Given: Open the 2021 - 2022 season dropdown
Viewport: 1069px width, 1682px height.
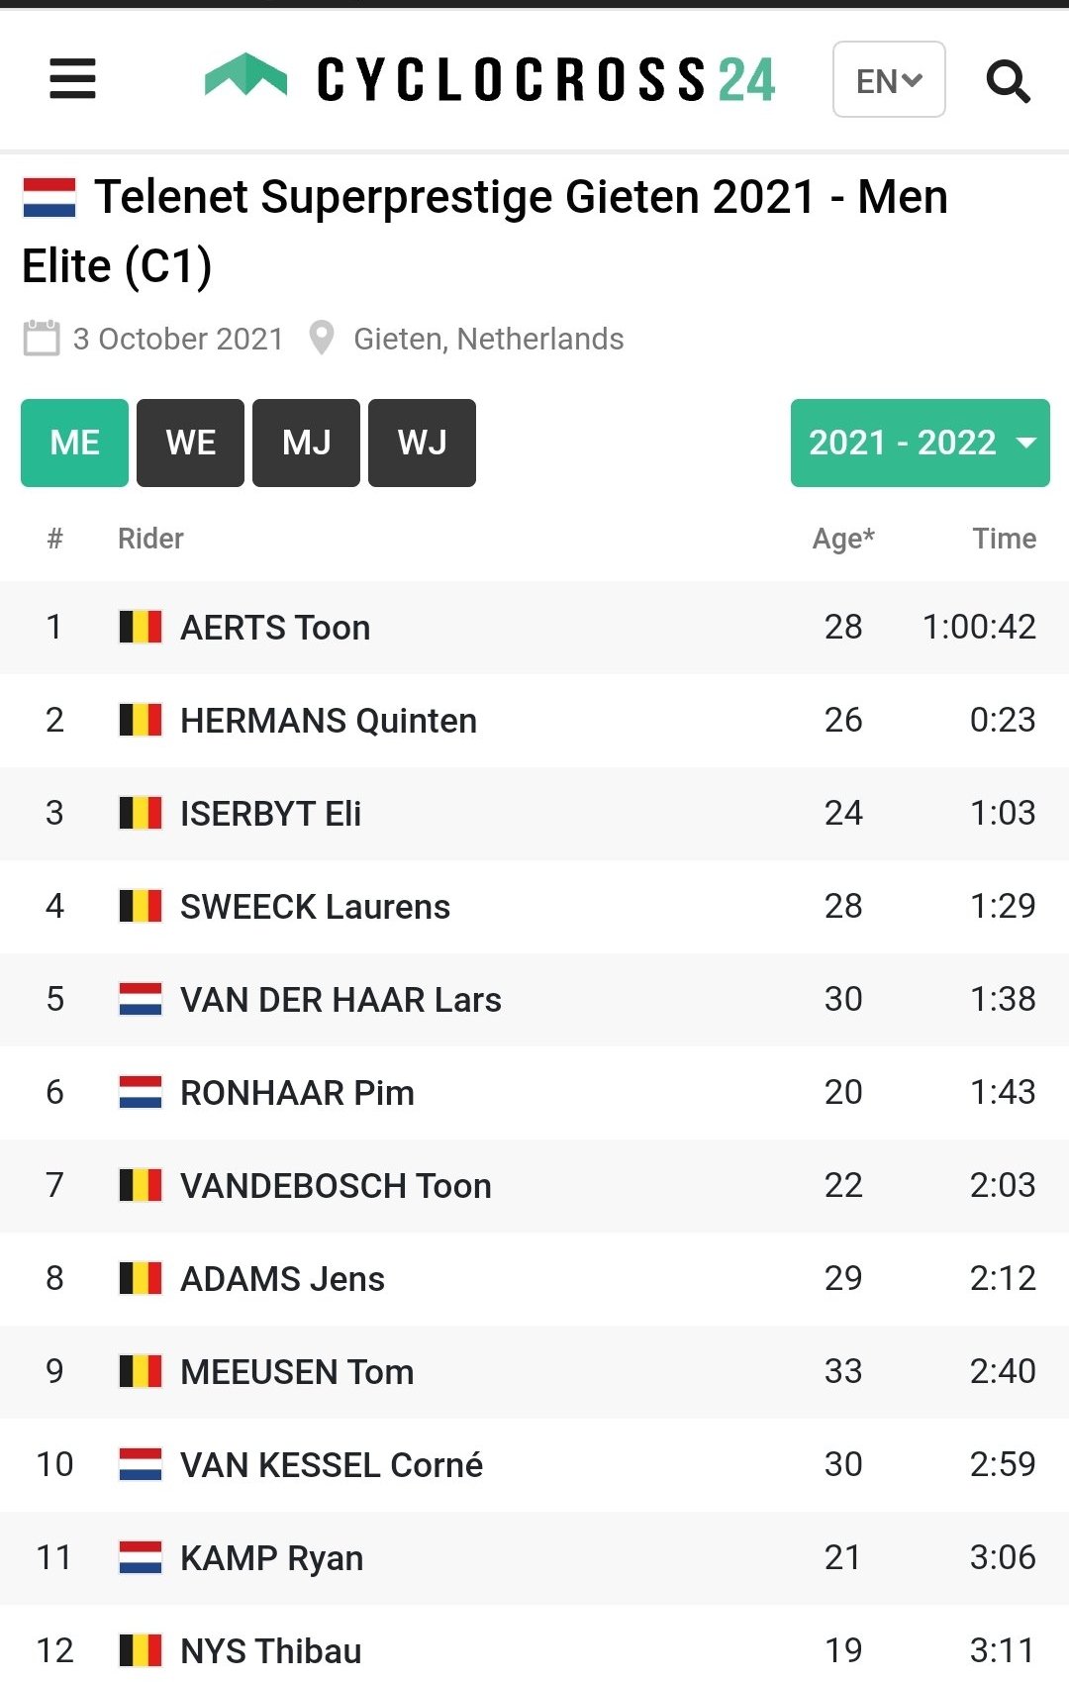Looking at the screenshot, I should 920,443.
